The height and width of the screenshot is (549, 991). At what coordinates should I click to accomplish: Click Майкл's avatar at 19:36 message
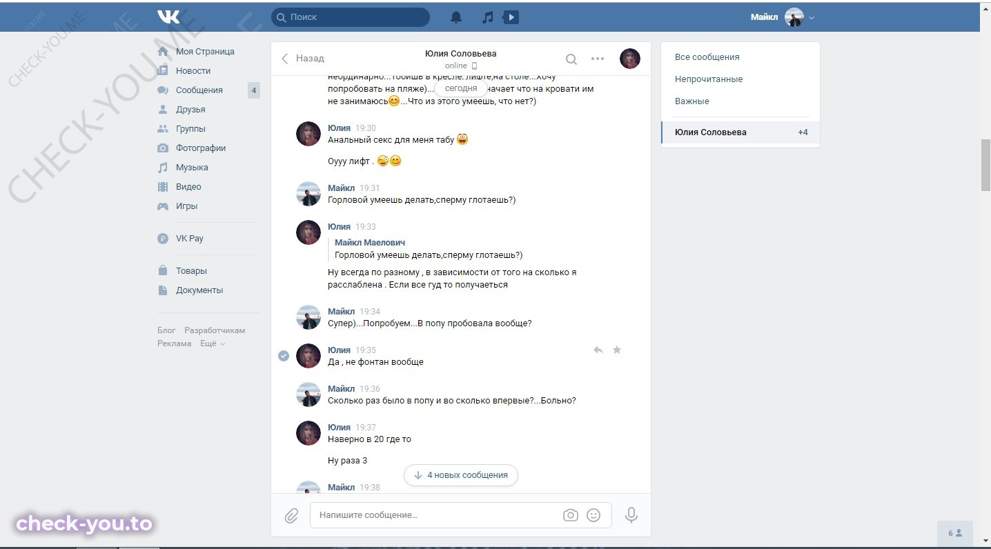(308, 395)
